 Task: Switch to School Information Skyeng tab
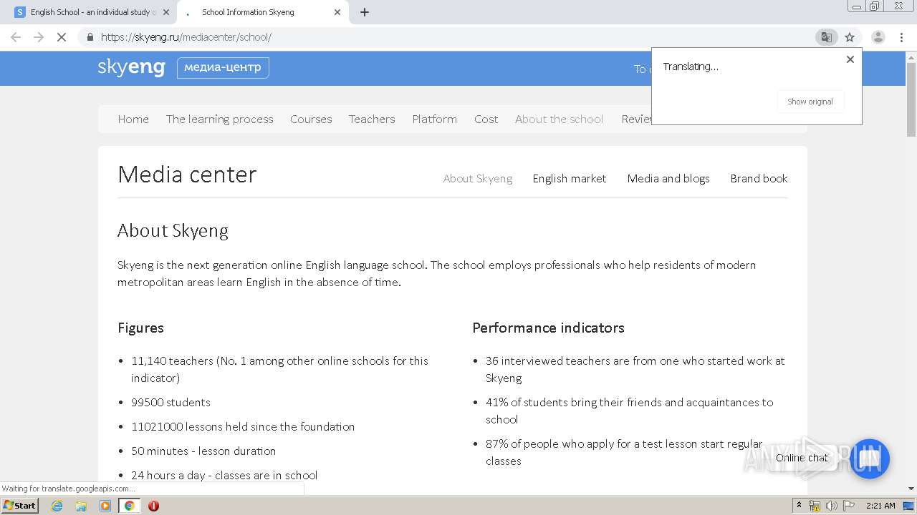point(262,12)
